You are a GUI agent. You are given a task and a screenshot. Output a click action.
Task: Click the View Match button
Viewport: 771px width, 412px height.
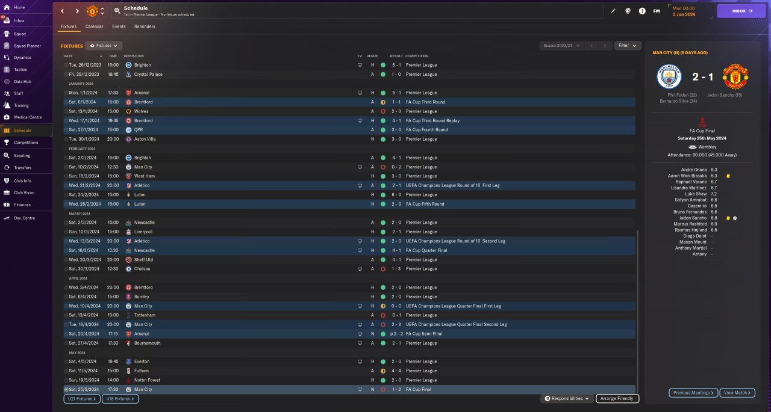point(737,393)
